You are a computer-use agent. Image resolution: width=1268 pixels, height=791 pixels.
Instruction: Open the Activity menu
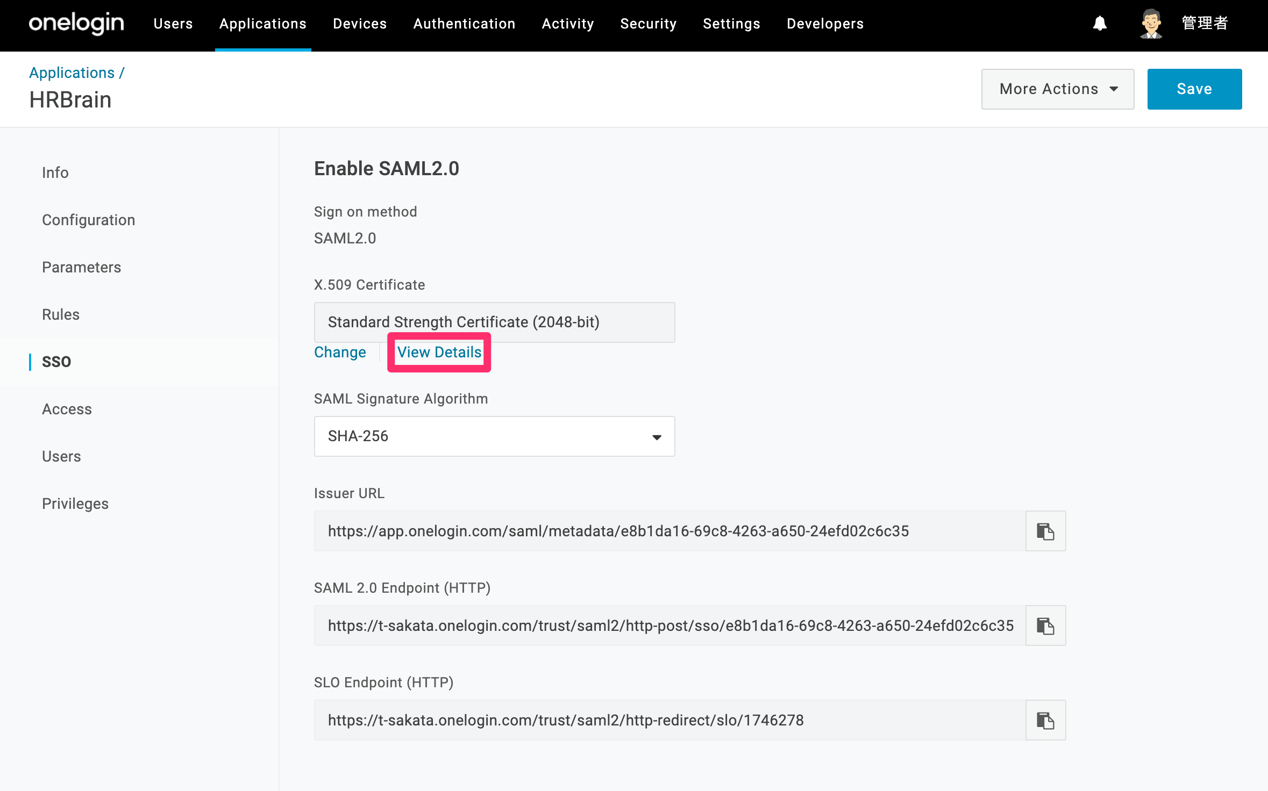click(x=568, y=24)
